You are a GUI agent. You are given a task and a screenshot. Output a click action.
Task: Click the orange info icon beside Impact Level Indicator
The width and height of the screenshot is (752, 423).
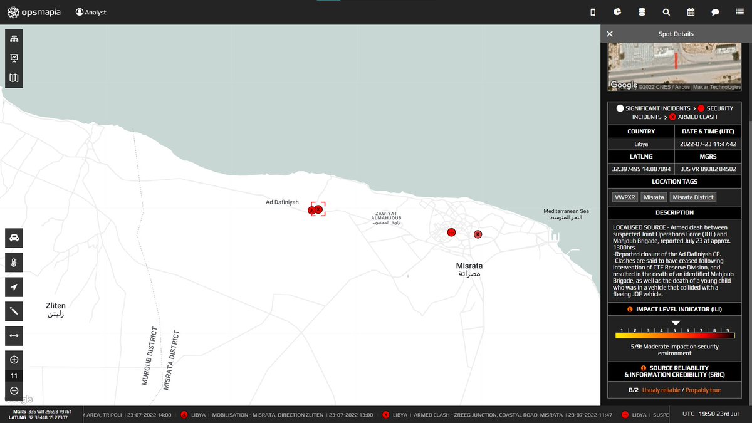pyautogui.click(x=630, y=310)
